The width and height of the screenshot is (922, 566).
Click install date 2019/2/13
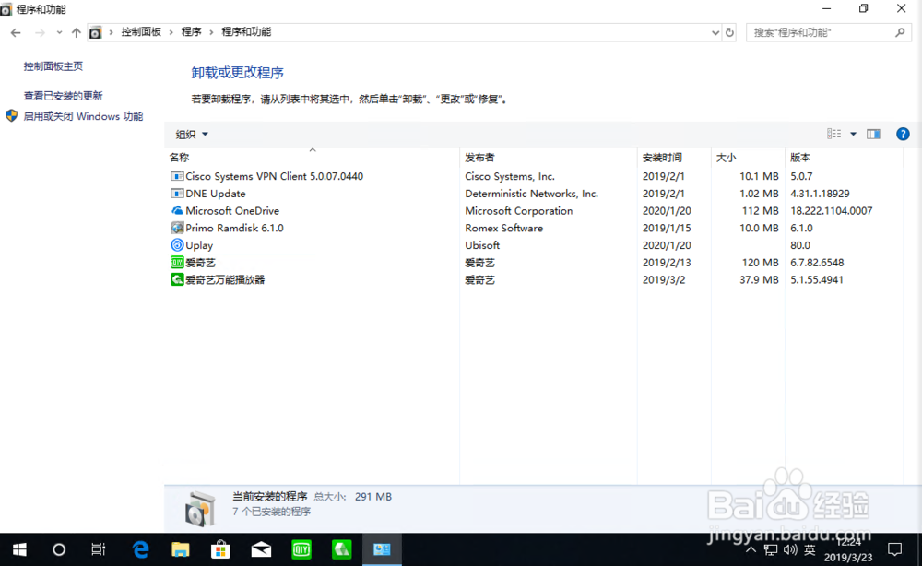[667, 262]
